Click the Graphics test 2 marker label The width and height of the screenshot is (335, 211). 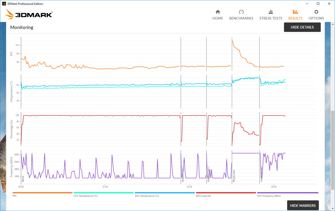[208, 174]
